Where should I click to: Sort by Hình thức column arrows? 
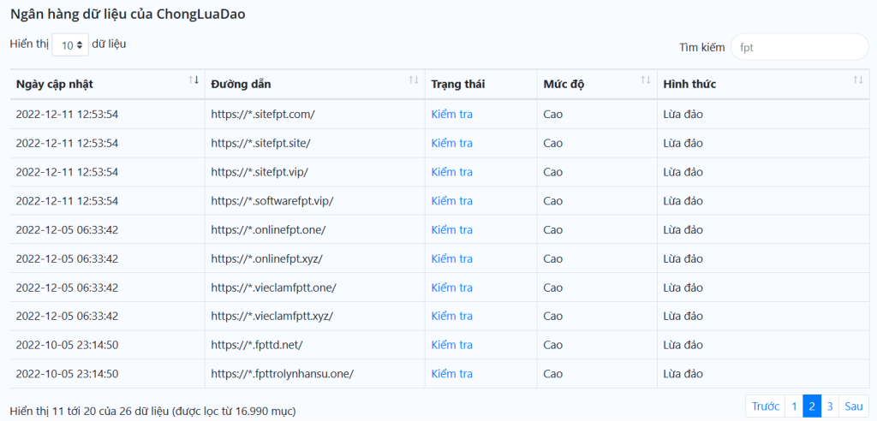[858, 80]
